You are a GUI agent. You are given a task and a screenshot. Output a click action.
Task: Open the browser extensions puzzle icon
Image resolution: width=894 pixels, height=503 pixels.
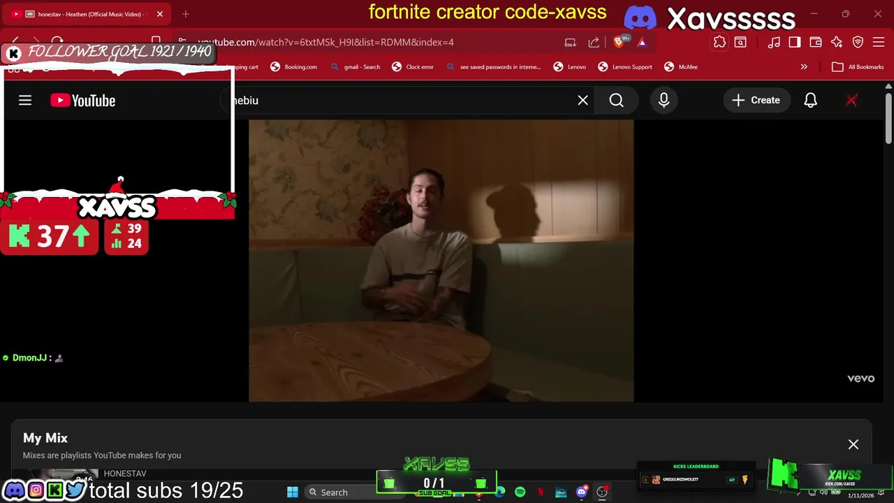tap(719, 42)
